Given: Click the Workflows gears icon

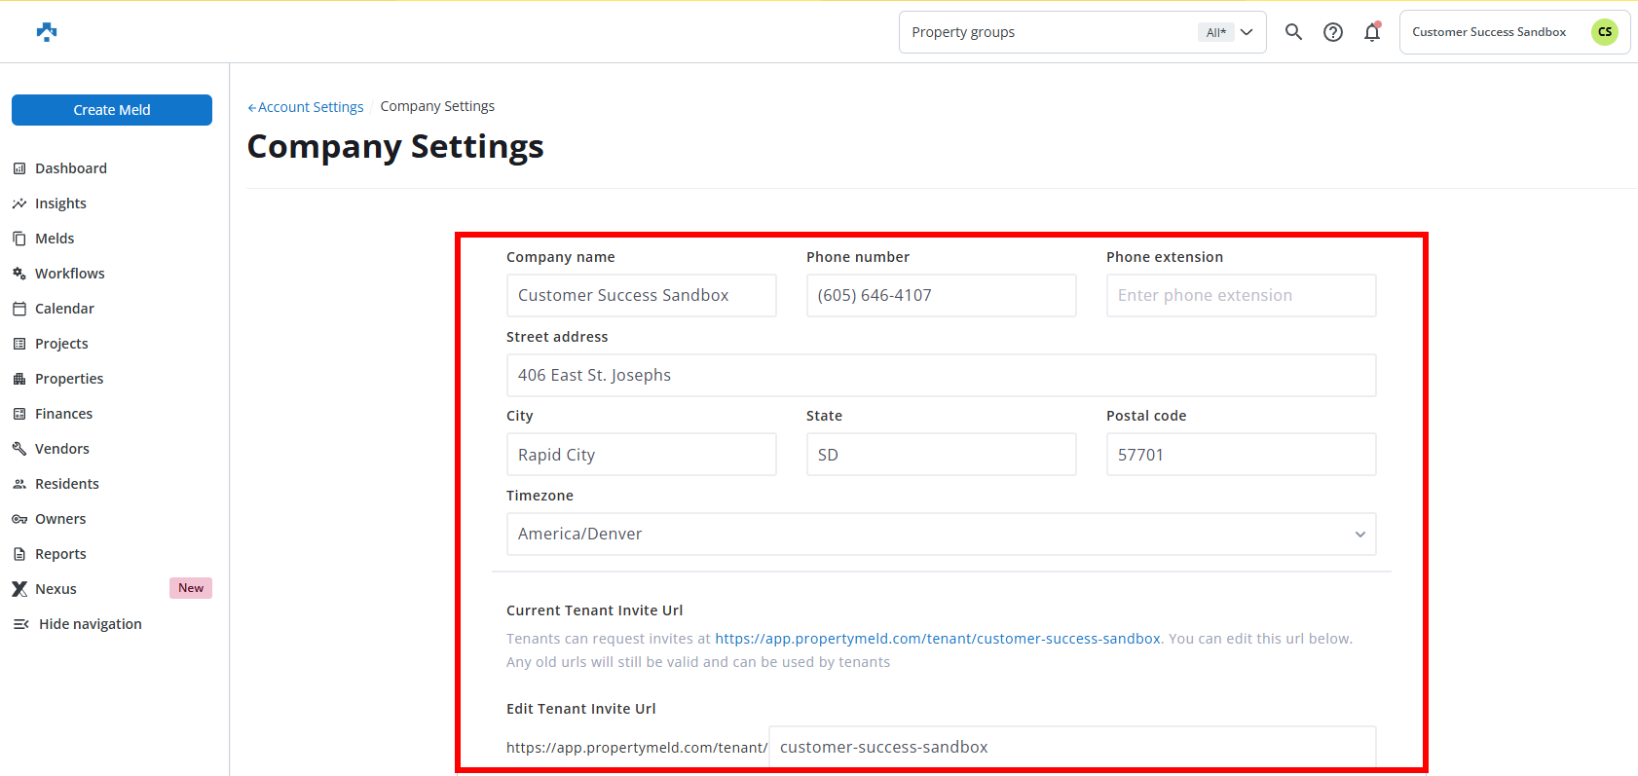Looking at the screenshot, I should (x=19, y=274).
